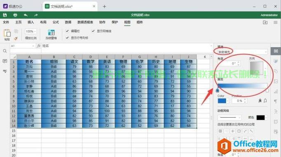Click the Save icon in the title bar
The image size is (281, 157).
(5, 15)
